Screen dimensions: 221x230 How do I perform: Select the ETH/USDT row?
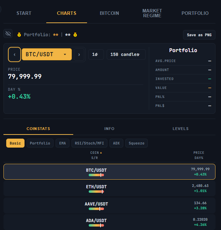coord(109,189)
